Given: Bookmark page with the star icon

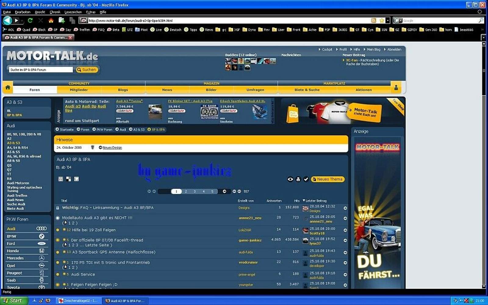Looking at the screenshot, I should [x=382, y=20].
